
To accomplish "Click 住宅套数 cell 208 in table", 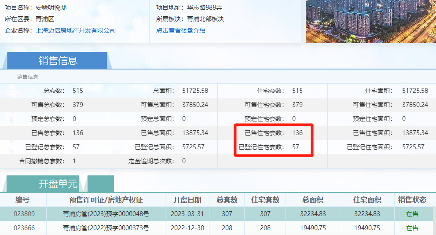I will [265, 228].
